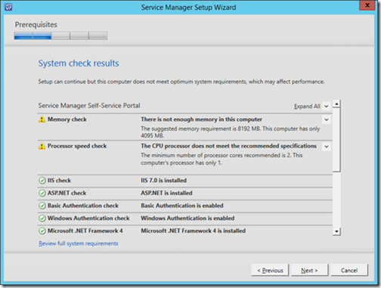Click the ASP.NET check green checkmark icon
This screenshot has height=288, width=381.
coord(42,193)
